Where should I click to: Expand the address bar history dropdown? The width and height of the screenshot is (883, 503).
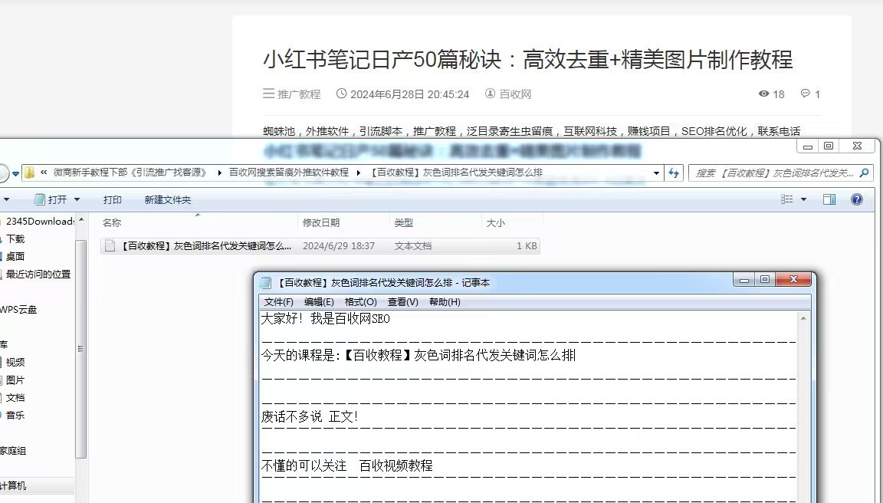[656, 173]
